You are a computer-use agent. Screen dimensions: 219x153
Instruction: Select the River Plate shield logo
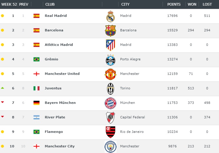(x=111, y=117)
